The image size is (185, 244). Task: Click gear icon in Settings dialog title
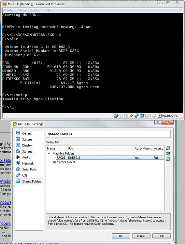point(15,124)
